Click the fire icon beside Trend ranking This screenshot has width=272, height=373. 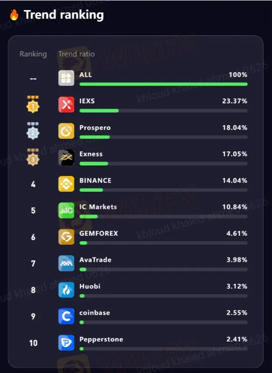pyautogui.click(x=14, y=15)
